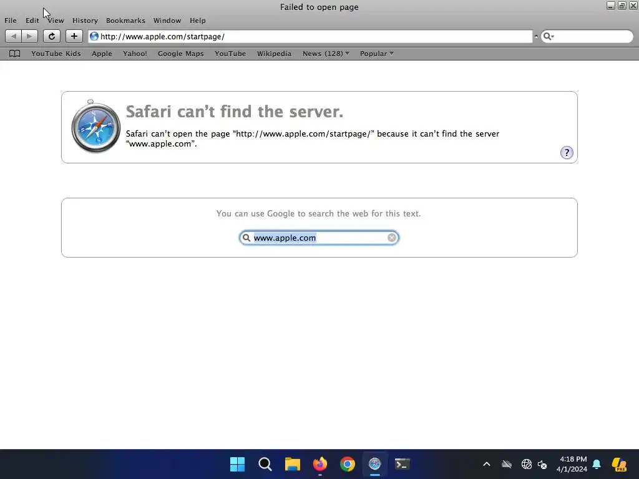Clear the Google search text field
This screenshot has width=639, height=479.
click(x=392, y=238)
